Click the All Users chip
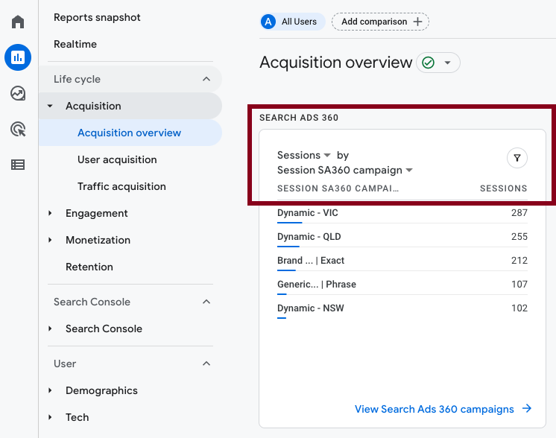 [x=293, y=22]
